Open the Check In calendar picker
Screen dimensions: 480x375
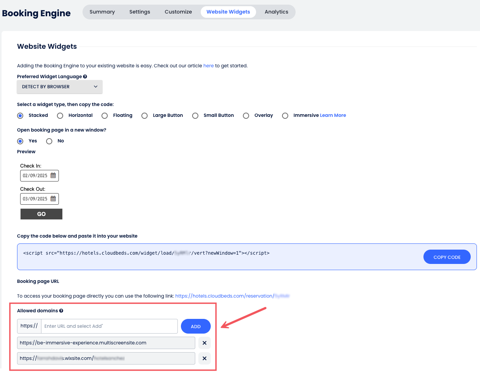[53, 176]
